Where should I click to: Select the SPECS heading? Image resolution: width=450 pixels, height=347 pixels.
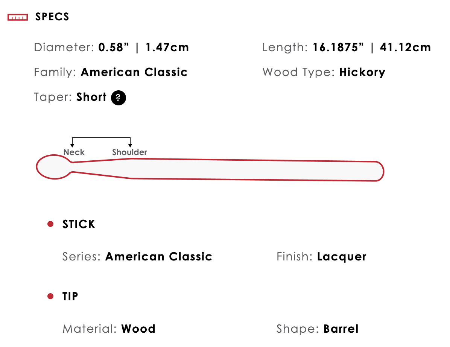[52, 17]
